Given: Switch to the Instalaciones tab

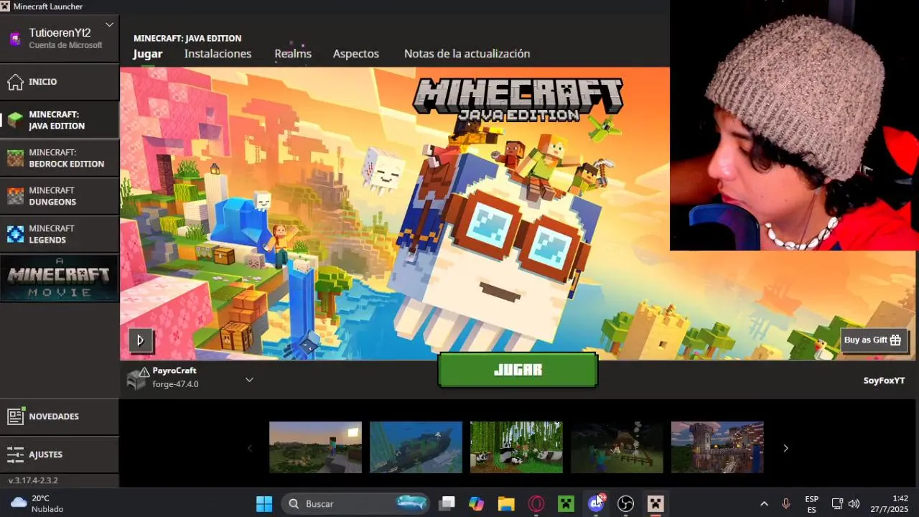Looking at the screenshot, I should [218, 54].
